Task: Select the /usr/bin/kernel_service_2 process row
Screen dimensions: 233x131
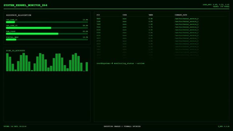Action: [x=161, y=24]
